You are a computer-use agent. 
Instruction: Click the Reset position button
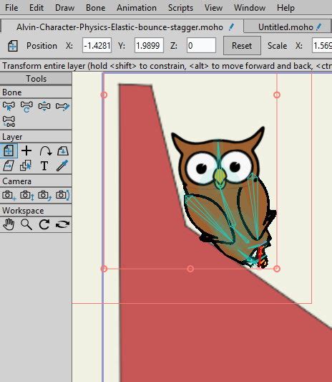coord(242,46)
